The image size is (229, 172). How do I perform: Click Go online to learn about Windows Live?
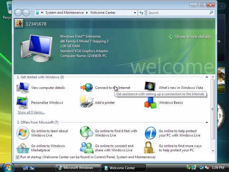(x=50, y=133)
